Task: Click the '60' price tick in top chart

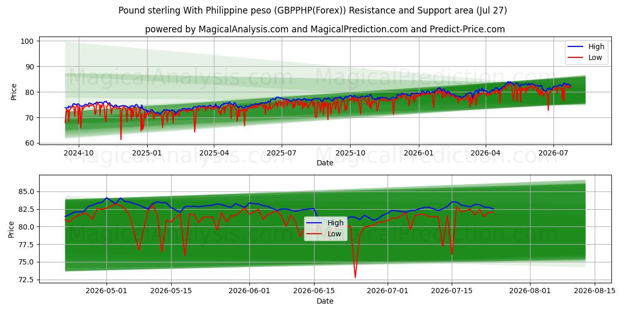Action: pyautogui.click(x=30, y=143)
